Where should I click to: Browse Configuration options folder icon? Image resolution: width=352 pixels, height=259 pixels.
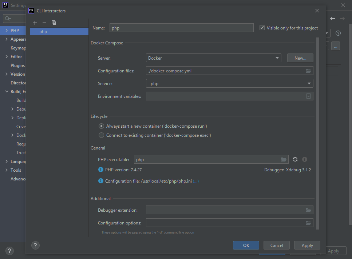click(308, 223)
